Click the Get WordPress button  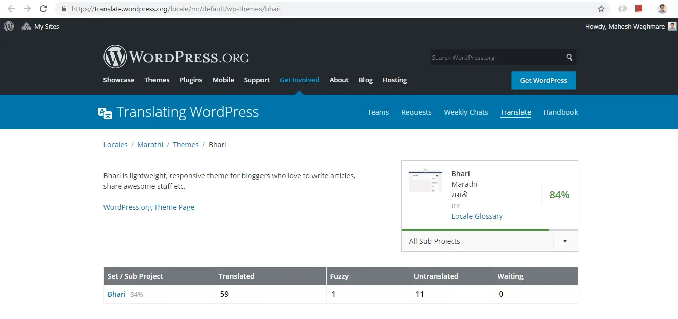[x=544, y=80]
